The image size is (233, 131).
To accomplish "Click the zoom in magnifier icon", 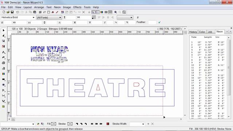I will (x=116, y=12).
